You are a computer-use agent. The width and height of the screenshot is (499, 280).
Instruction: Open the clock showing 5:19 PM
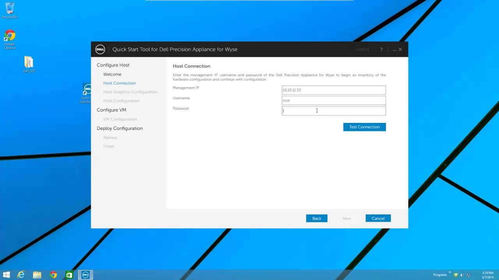click(x=488, y=275)
